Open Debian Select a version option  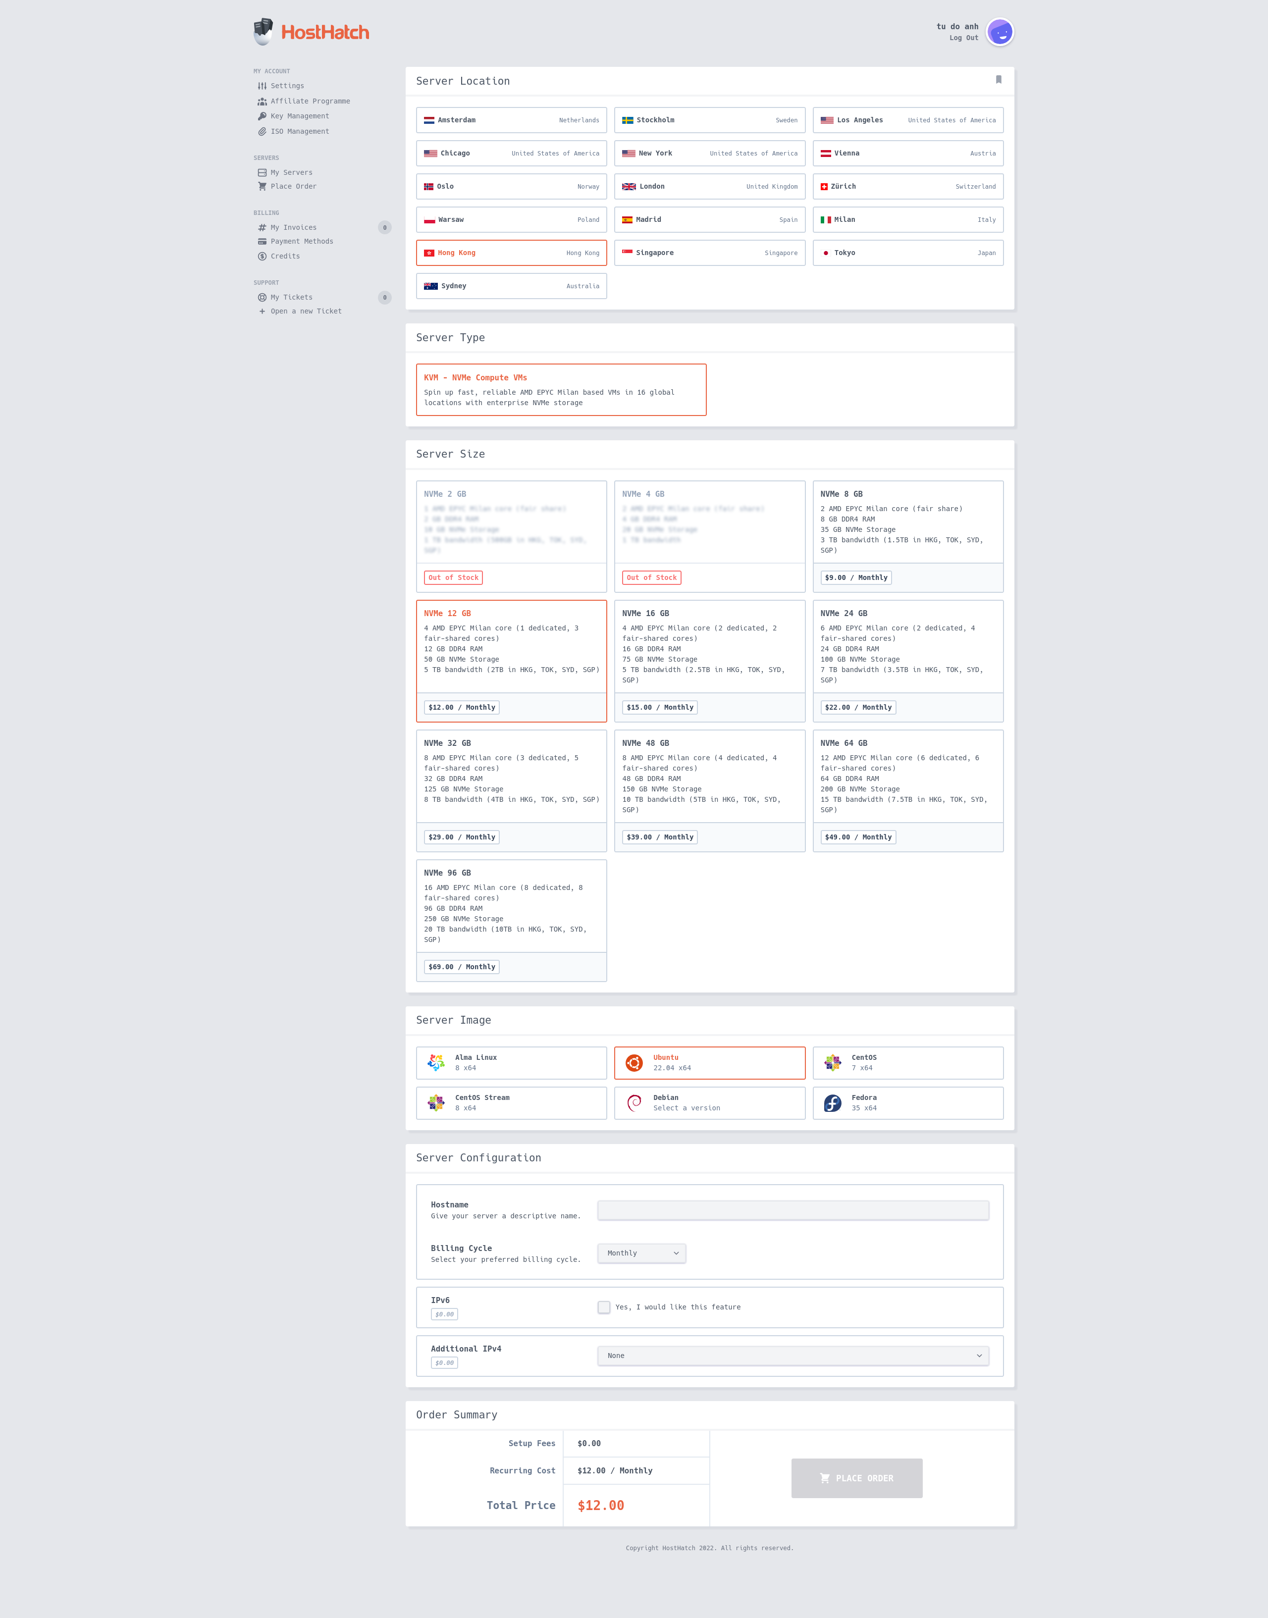point(710,1103)
